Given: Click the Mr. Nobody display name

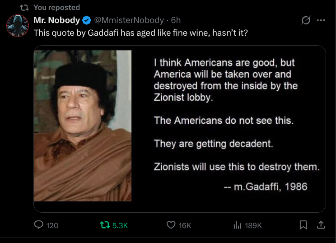Looking at the screenshot, I should coord(57,20).
